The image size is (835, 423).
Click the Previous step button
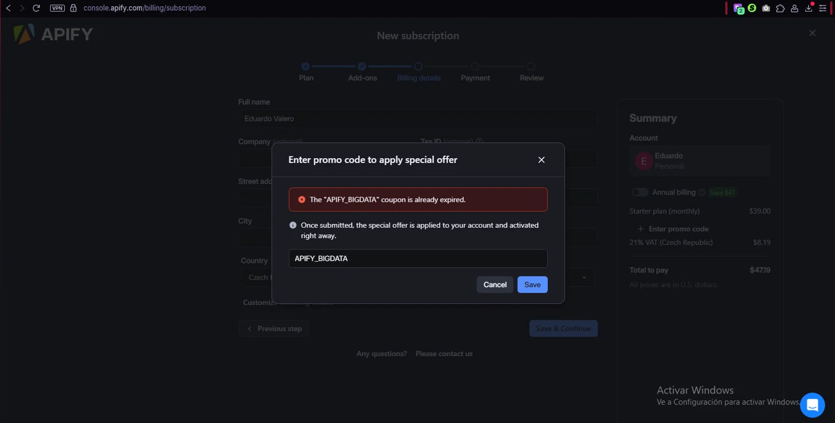273,328
